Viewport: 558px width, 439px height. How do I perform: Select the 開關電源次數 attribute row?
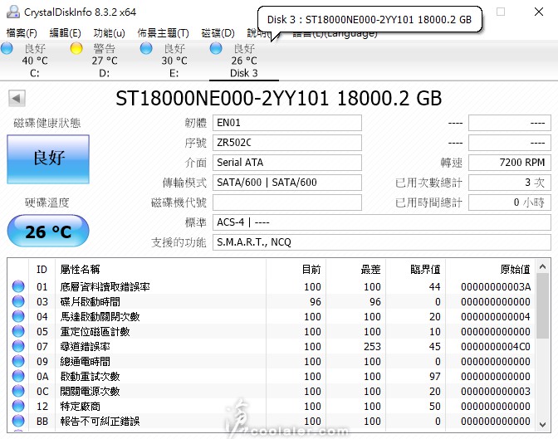tap(272, 391)
